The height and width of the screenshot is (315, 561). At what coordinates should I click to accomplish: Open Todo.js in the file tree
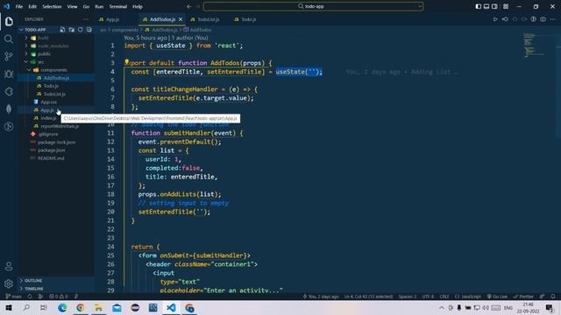click(x=51, y=86)
